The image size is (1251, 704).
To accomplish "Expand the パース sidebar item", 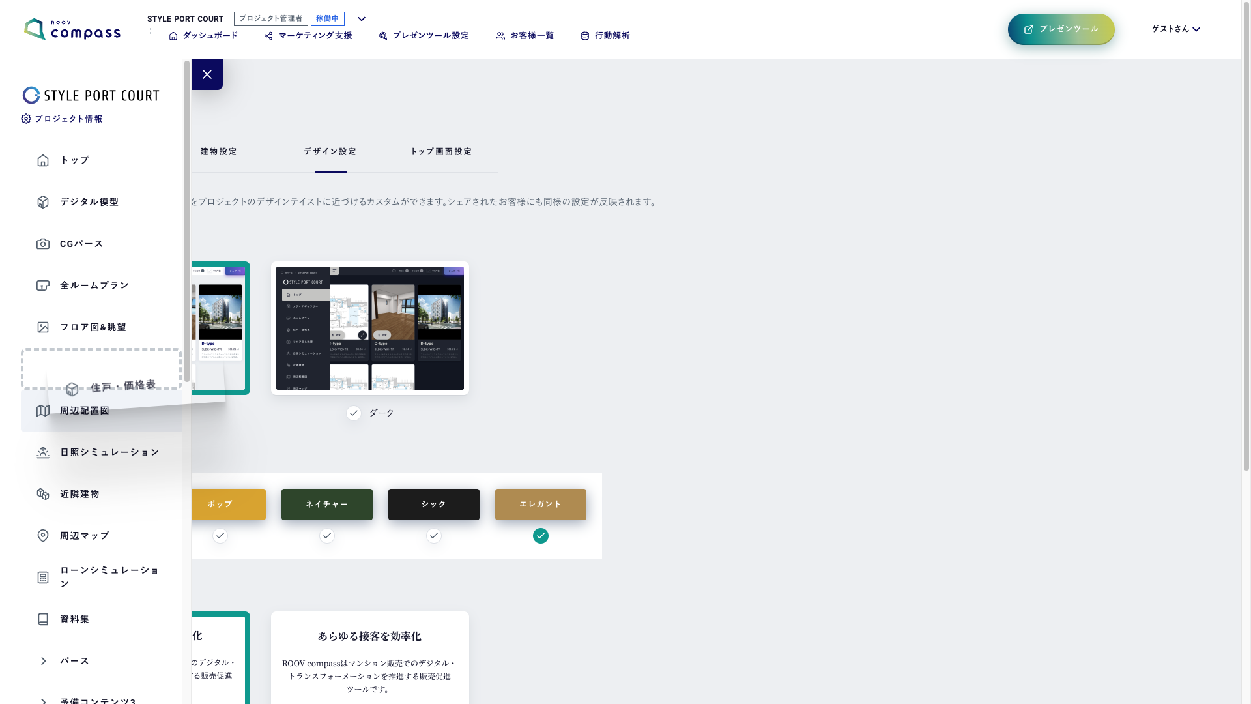I will coord(43,661).
